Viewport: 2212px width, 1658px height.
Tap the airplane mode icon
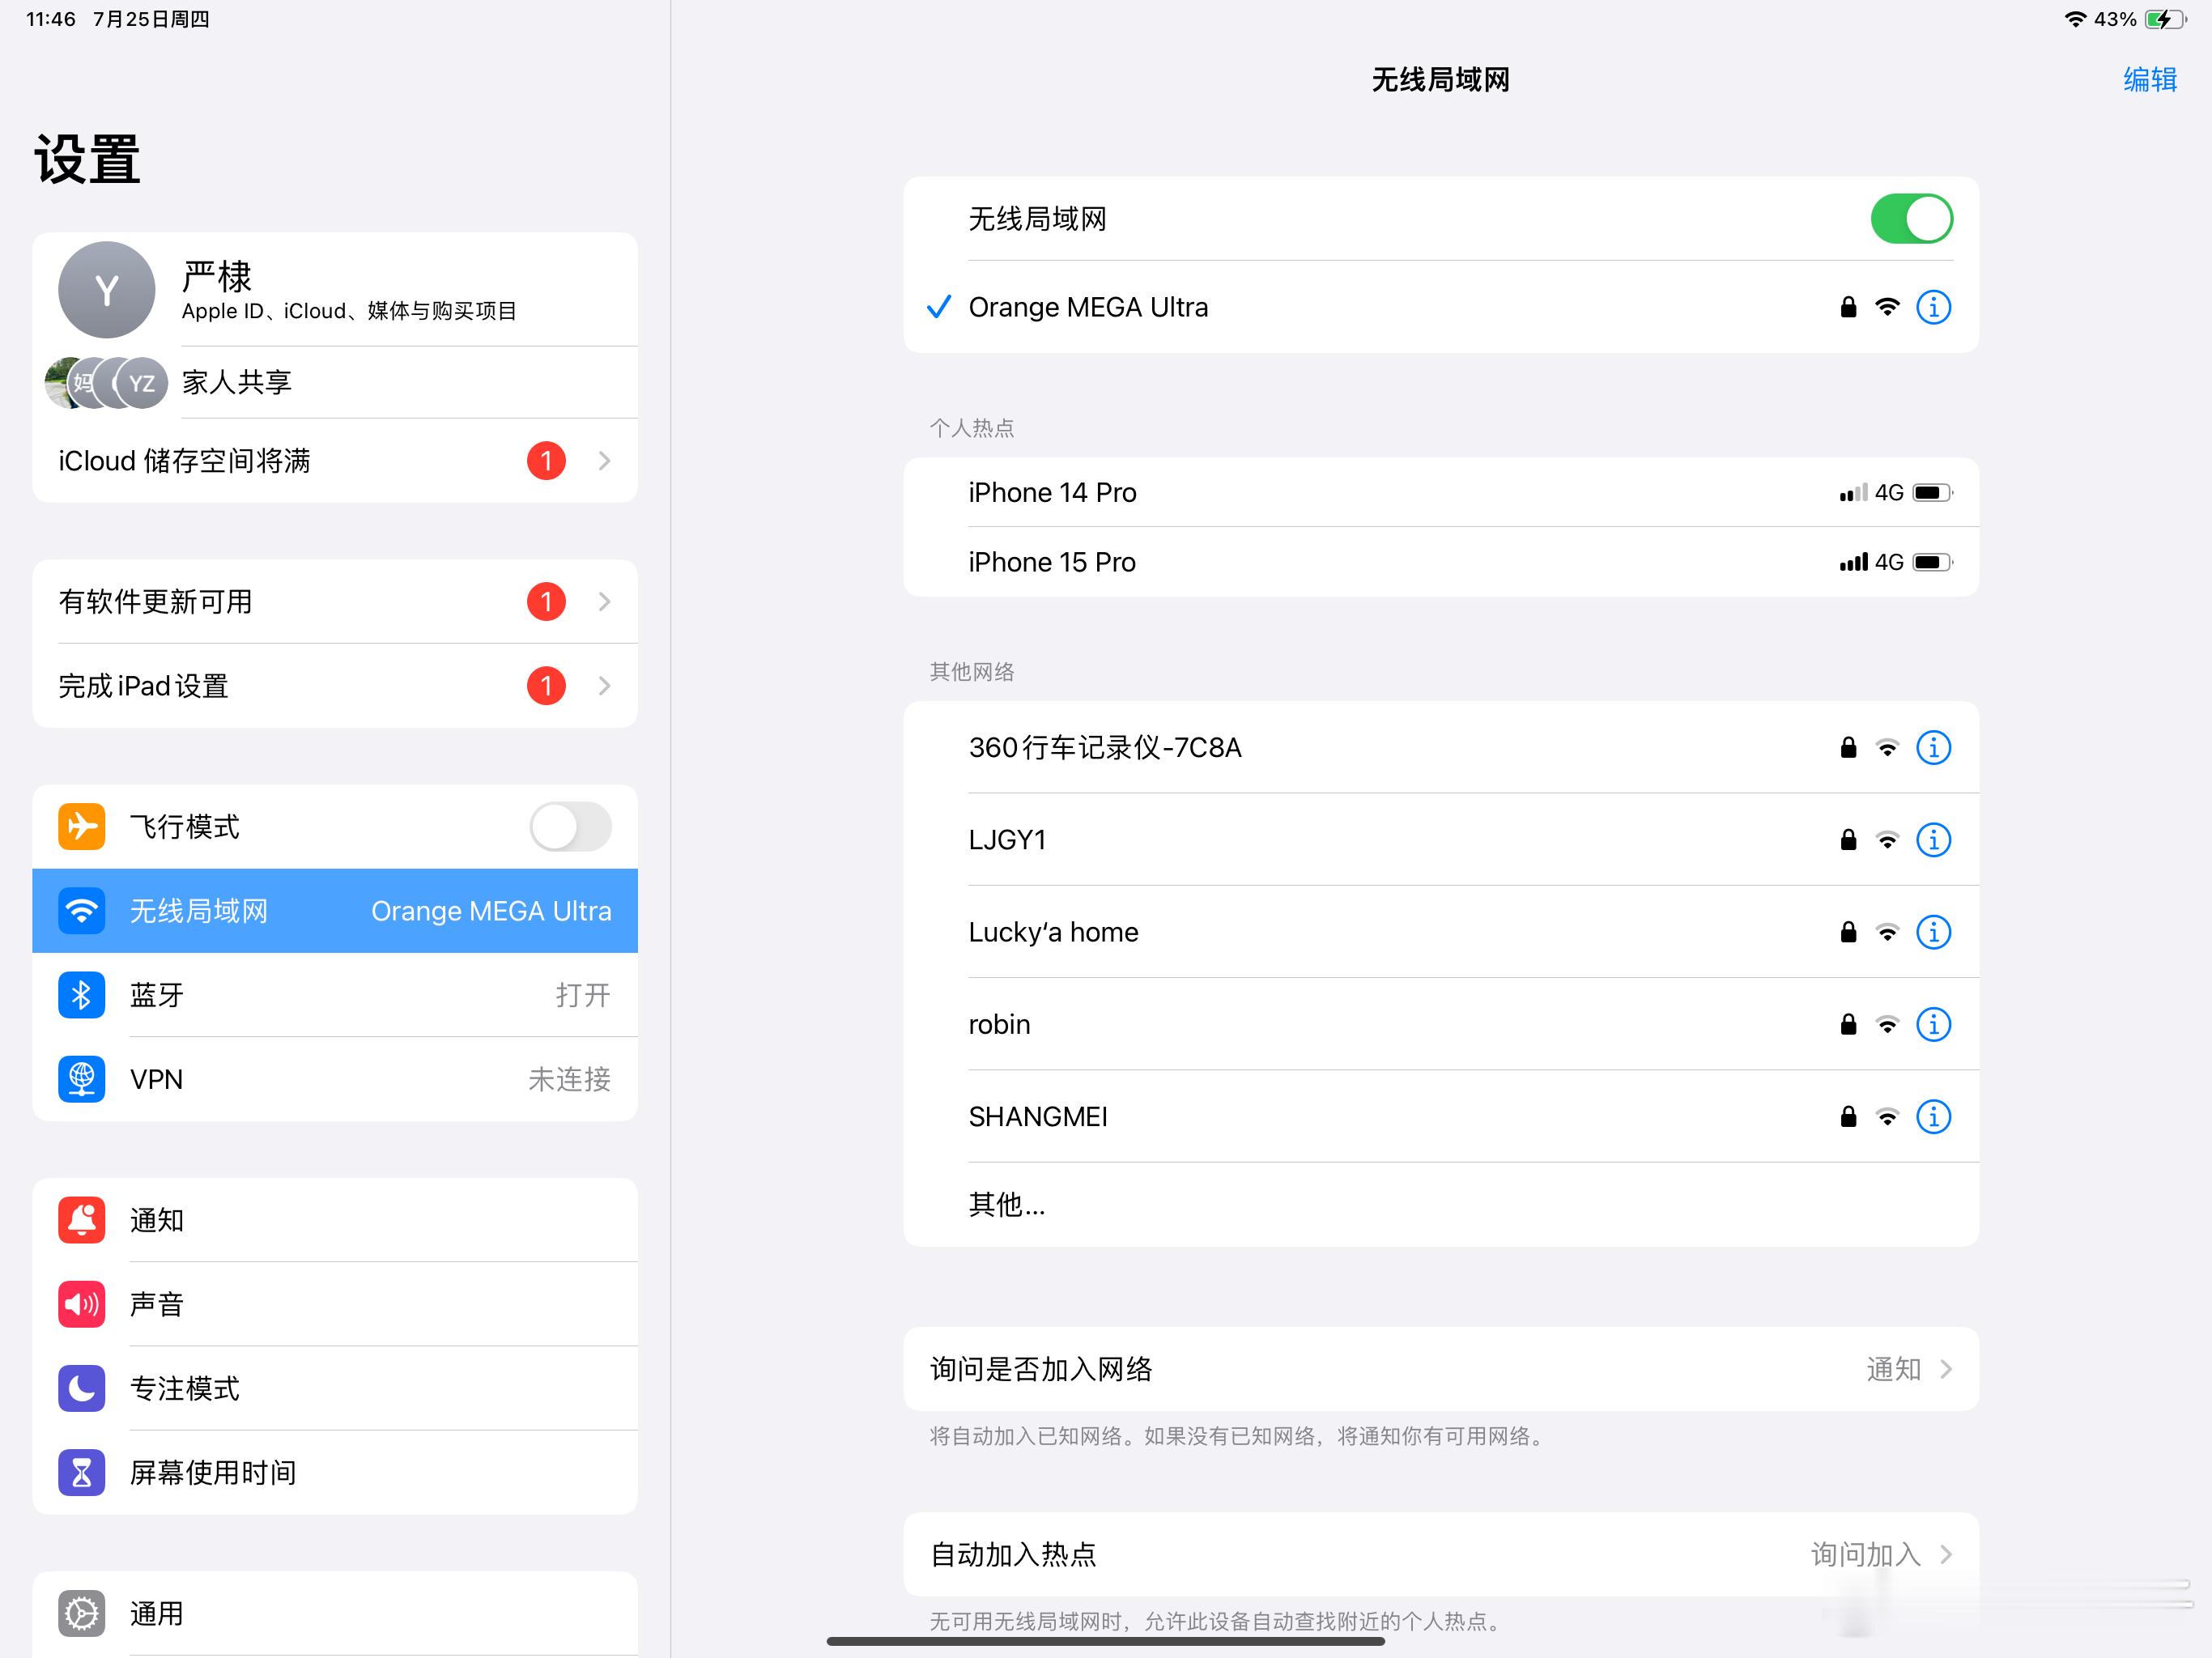[81, 826]
